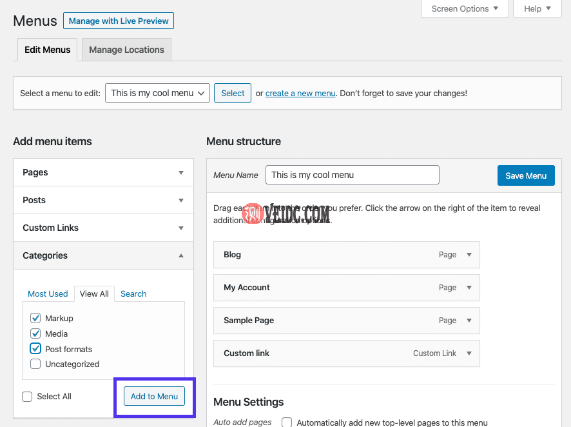Click the Menu Name text field

point(352,175)
